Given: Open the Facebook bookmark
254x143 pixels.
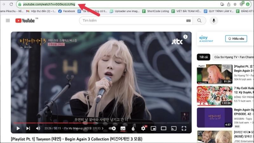Looking at the screenshot, I should [x=67, y=11].
